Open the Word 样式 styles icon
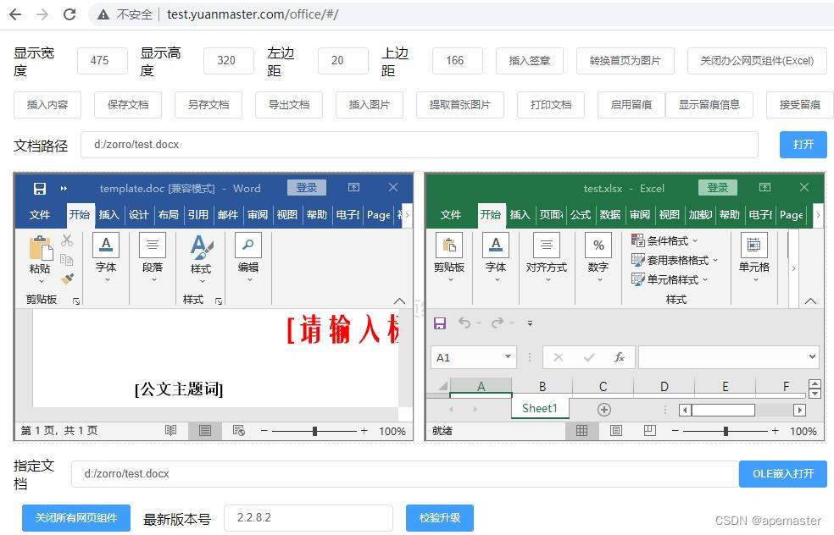834x535 pixels. point(202,247)
